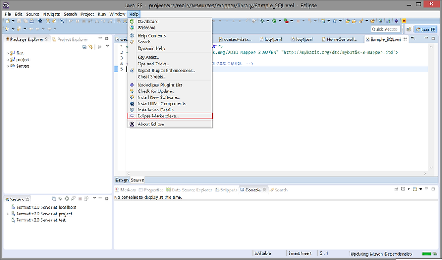Click the Run Last Tool red-badge icon
The width and height of the screenshot is (442, 260).
click(x=286, y=21)
